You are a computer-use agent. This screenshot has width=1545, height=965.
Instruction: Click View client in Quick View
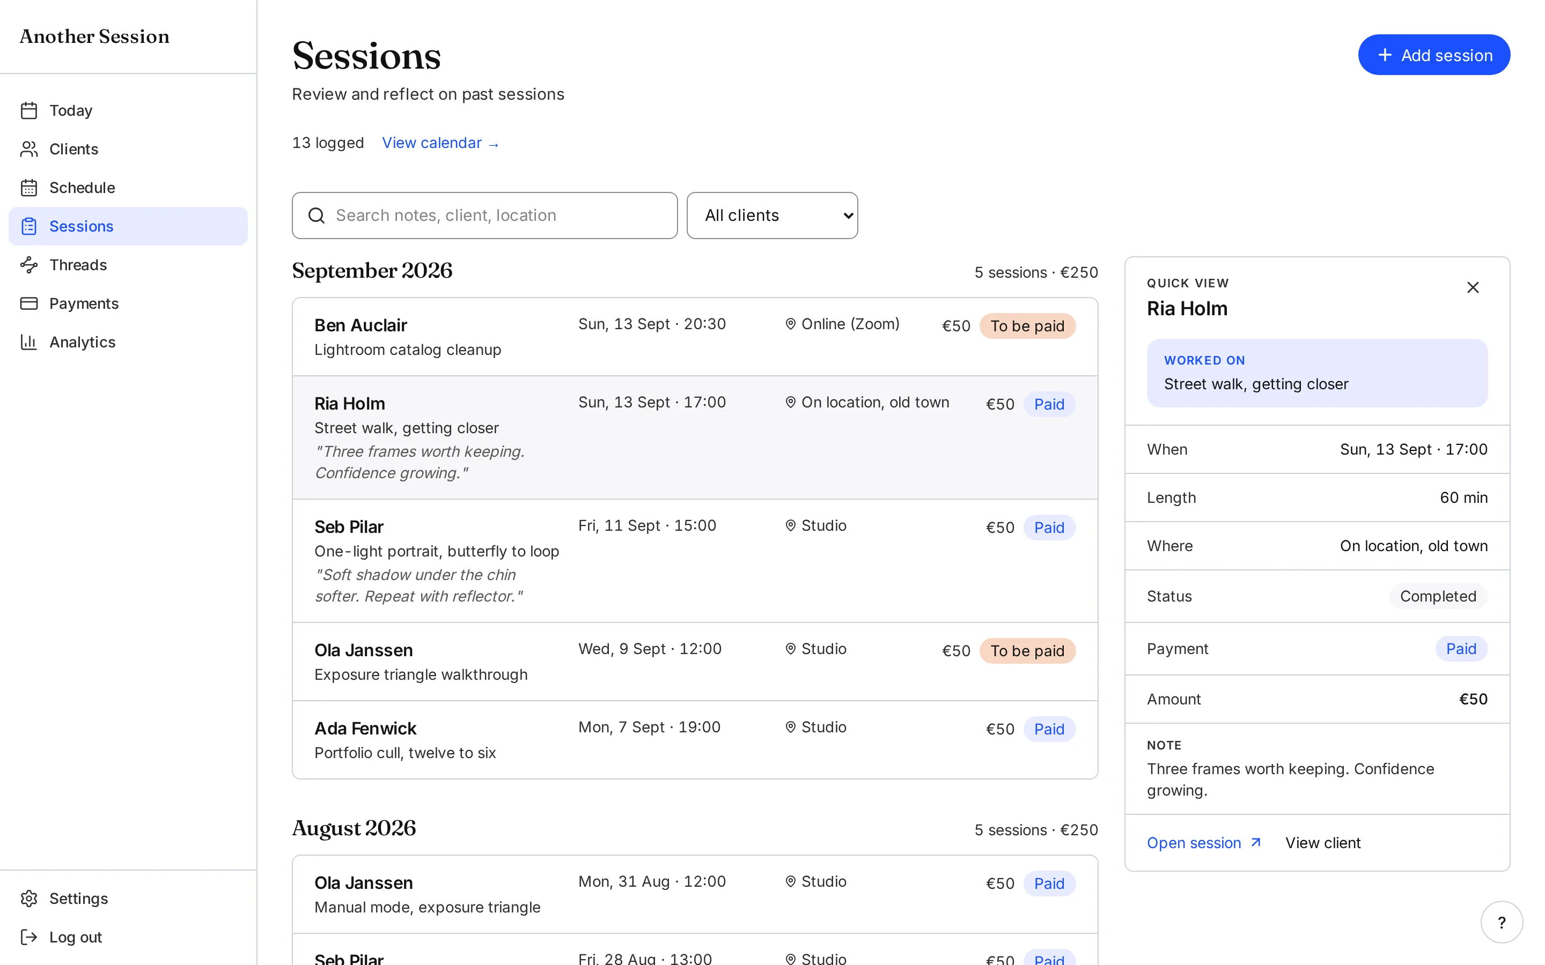click(1323, 842)
